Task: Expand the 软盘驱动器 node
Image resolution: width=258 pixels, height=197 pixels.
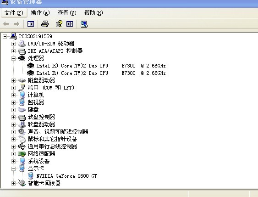Action: coord(13,124)
